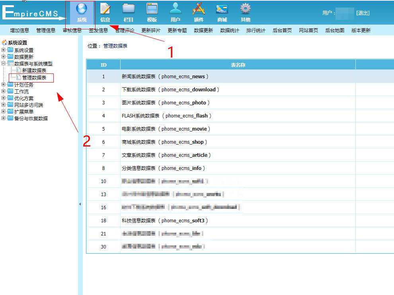This screenshot has height=295, width=394.
Task: Click the 其他 gear icon
Action: tap(246, 9)
